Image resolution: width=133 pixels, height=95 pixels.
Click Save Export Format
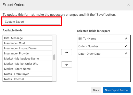click(117, 90)
